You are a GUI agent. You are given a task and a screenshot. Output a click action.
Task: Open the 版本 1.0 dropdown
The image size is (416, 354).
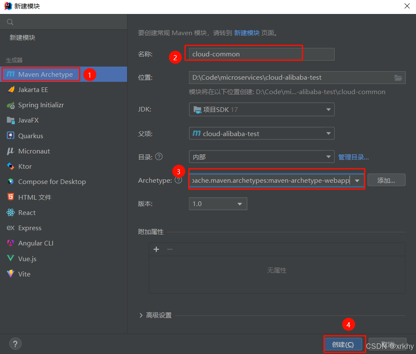218,203
